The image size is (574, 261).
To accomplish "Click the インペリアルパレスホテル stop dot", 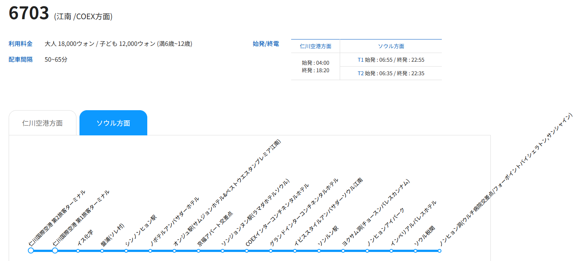I will [391, 251].
